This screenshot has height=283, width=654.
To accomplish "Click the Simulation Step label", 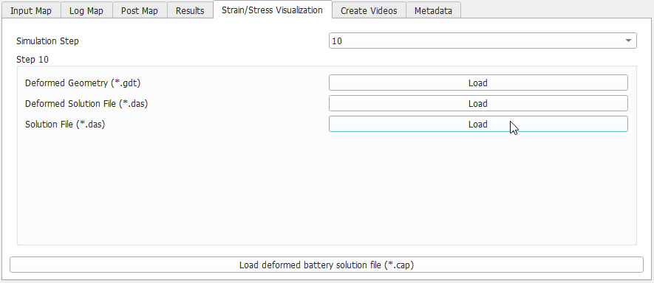I will [47, 41].
